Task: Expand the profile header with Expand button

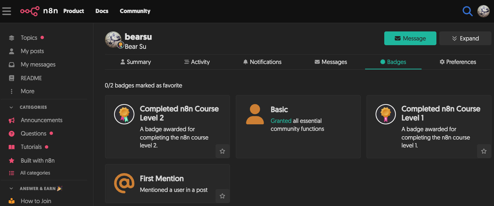Action: click(x=465, y=38)
